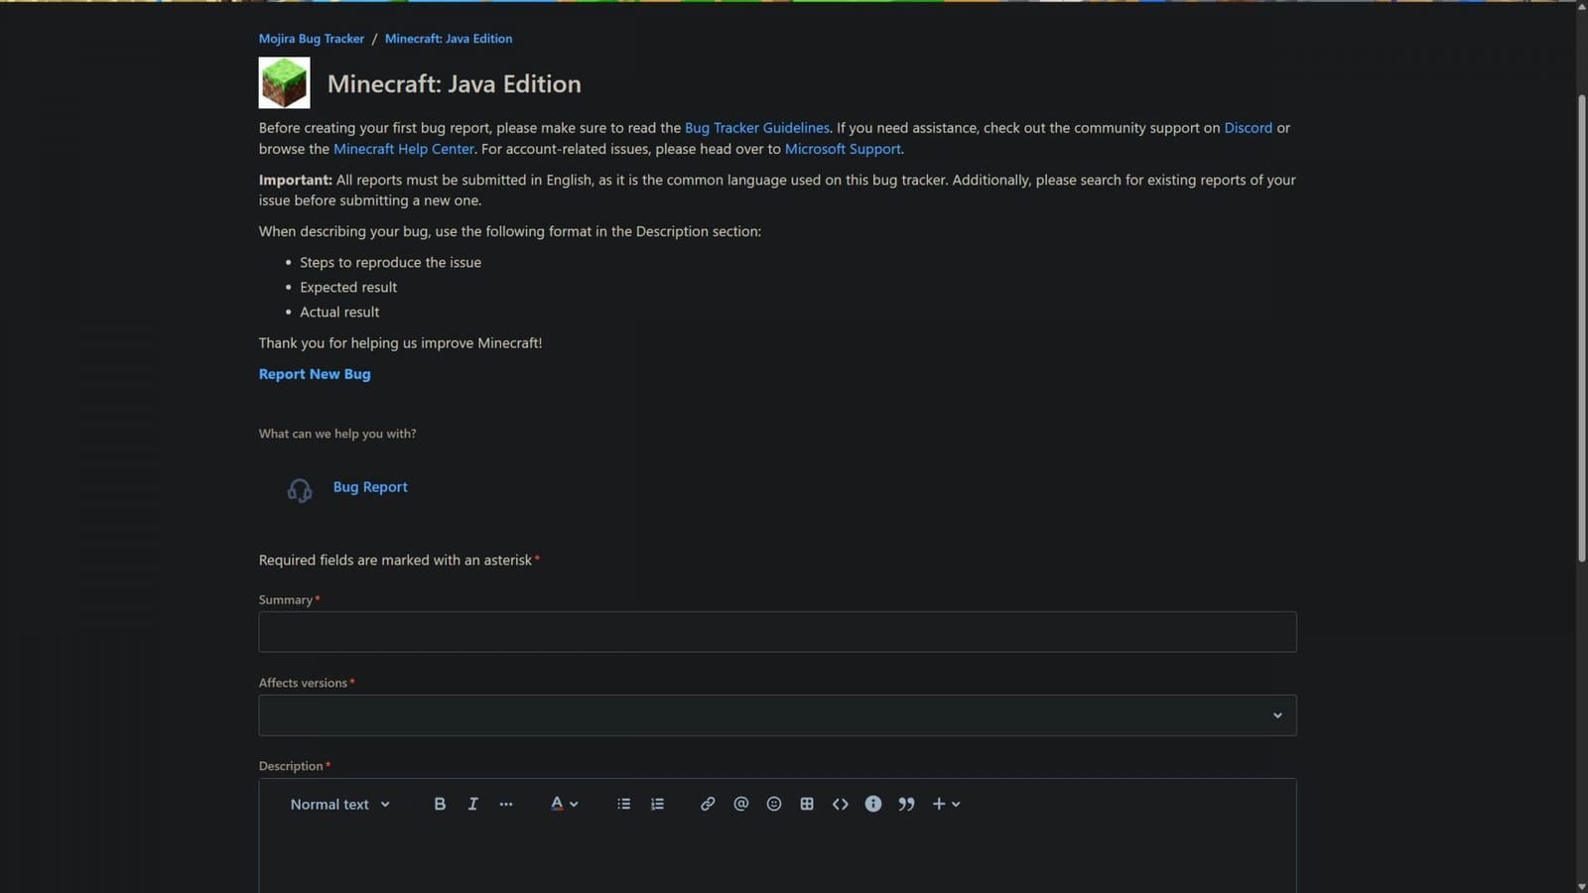Insert a code snippet in the description
The image size is (1588, 893).
(x=840, y=804)
